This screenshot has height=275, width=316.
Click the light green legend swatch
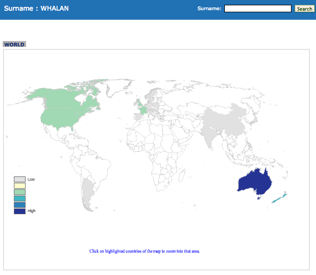(20, 192)
